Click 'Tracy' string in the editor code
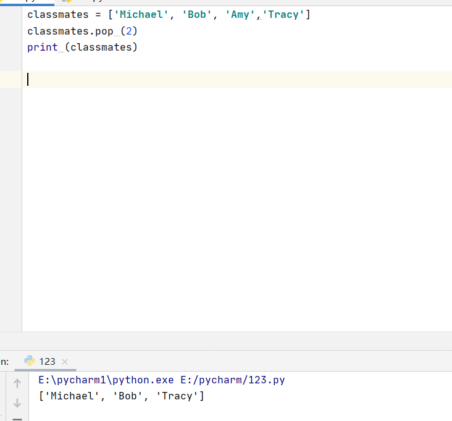This screenshot has width=452, height=421. [283, 14]
